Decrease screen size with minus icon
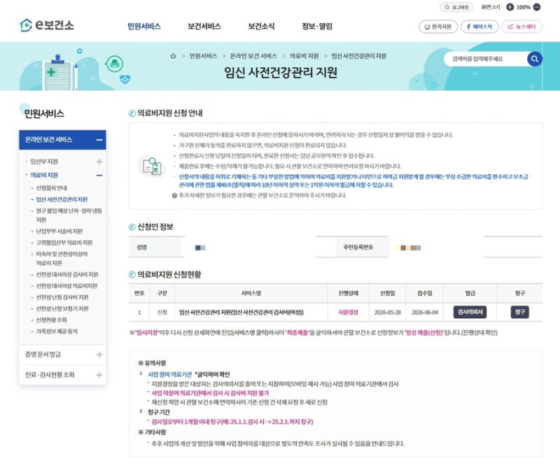The image size is (560, 465). click(x=536, y=7)
